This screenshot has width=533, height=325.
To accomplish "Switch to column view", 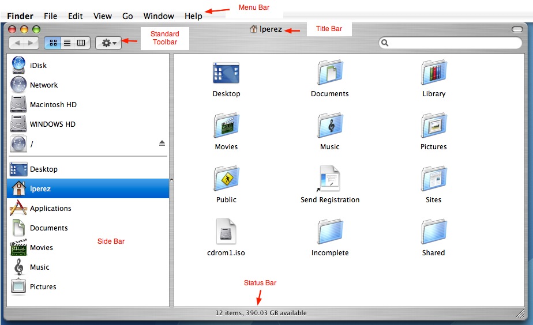I will (81, 43).
